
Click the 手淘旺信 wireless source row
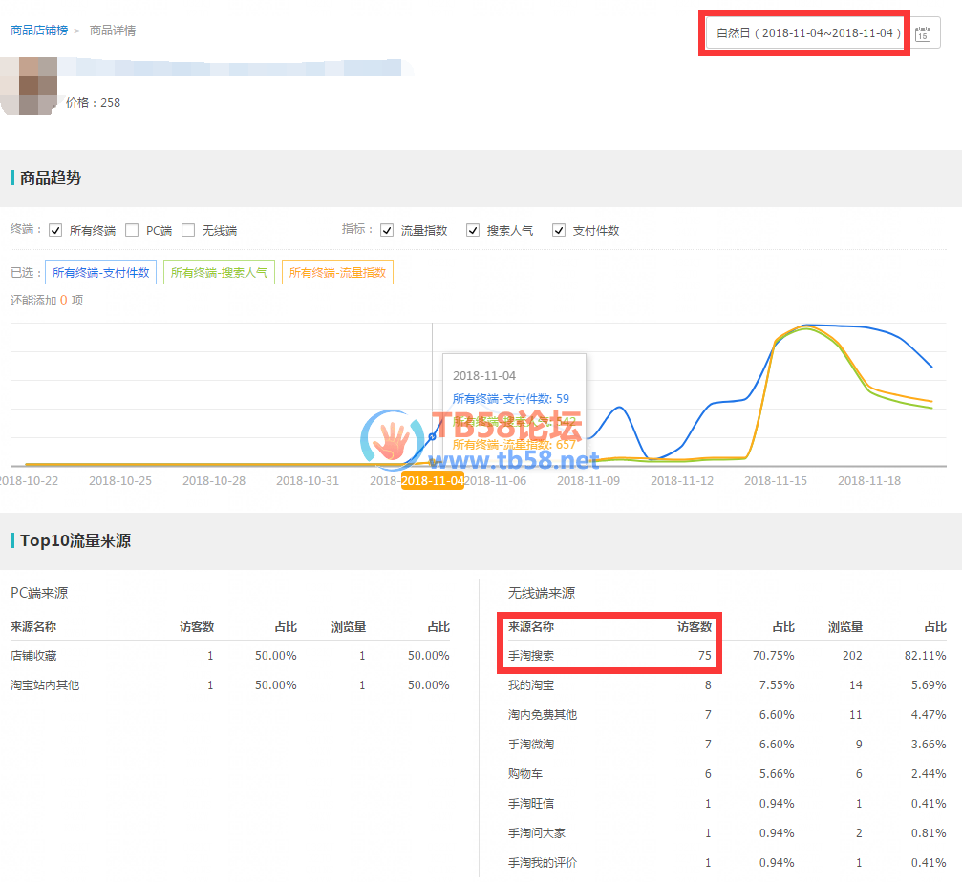(727, 803)
